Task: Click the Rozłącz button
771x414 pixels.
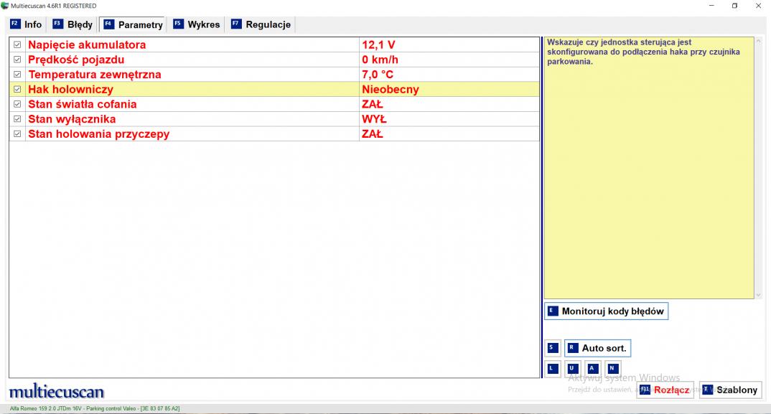Action: (x=665, y=390)
